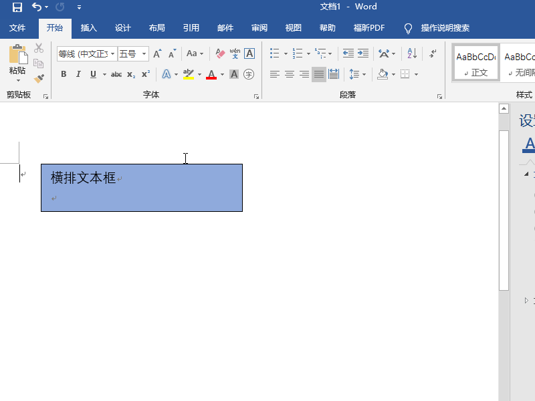Open the 剪贴板 dialog launcher

pyautogui.click(x=45, y=97)
